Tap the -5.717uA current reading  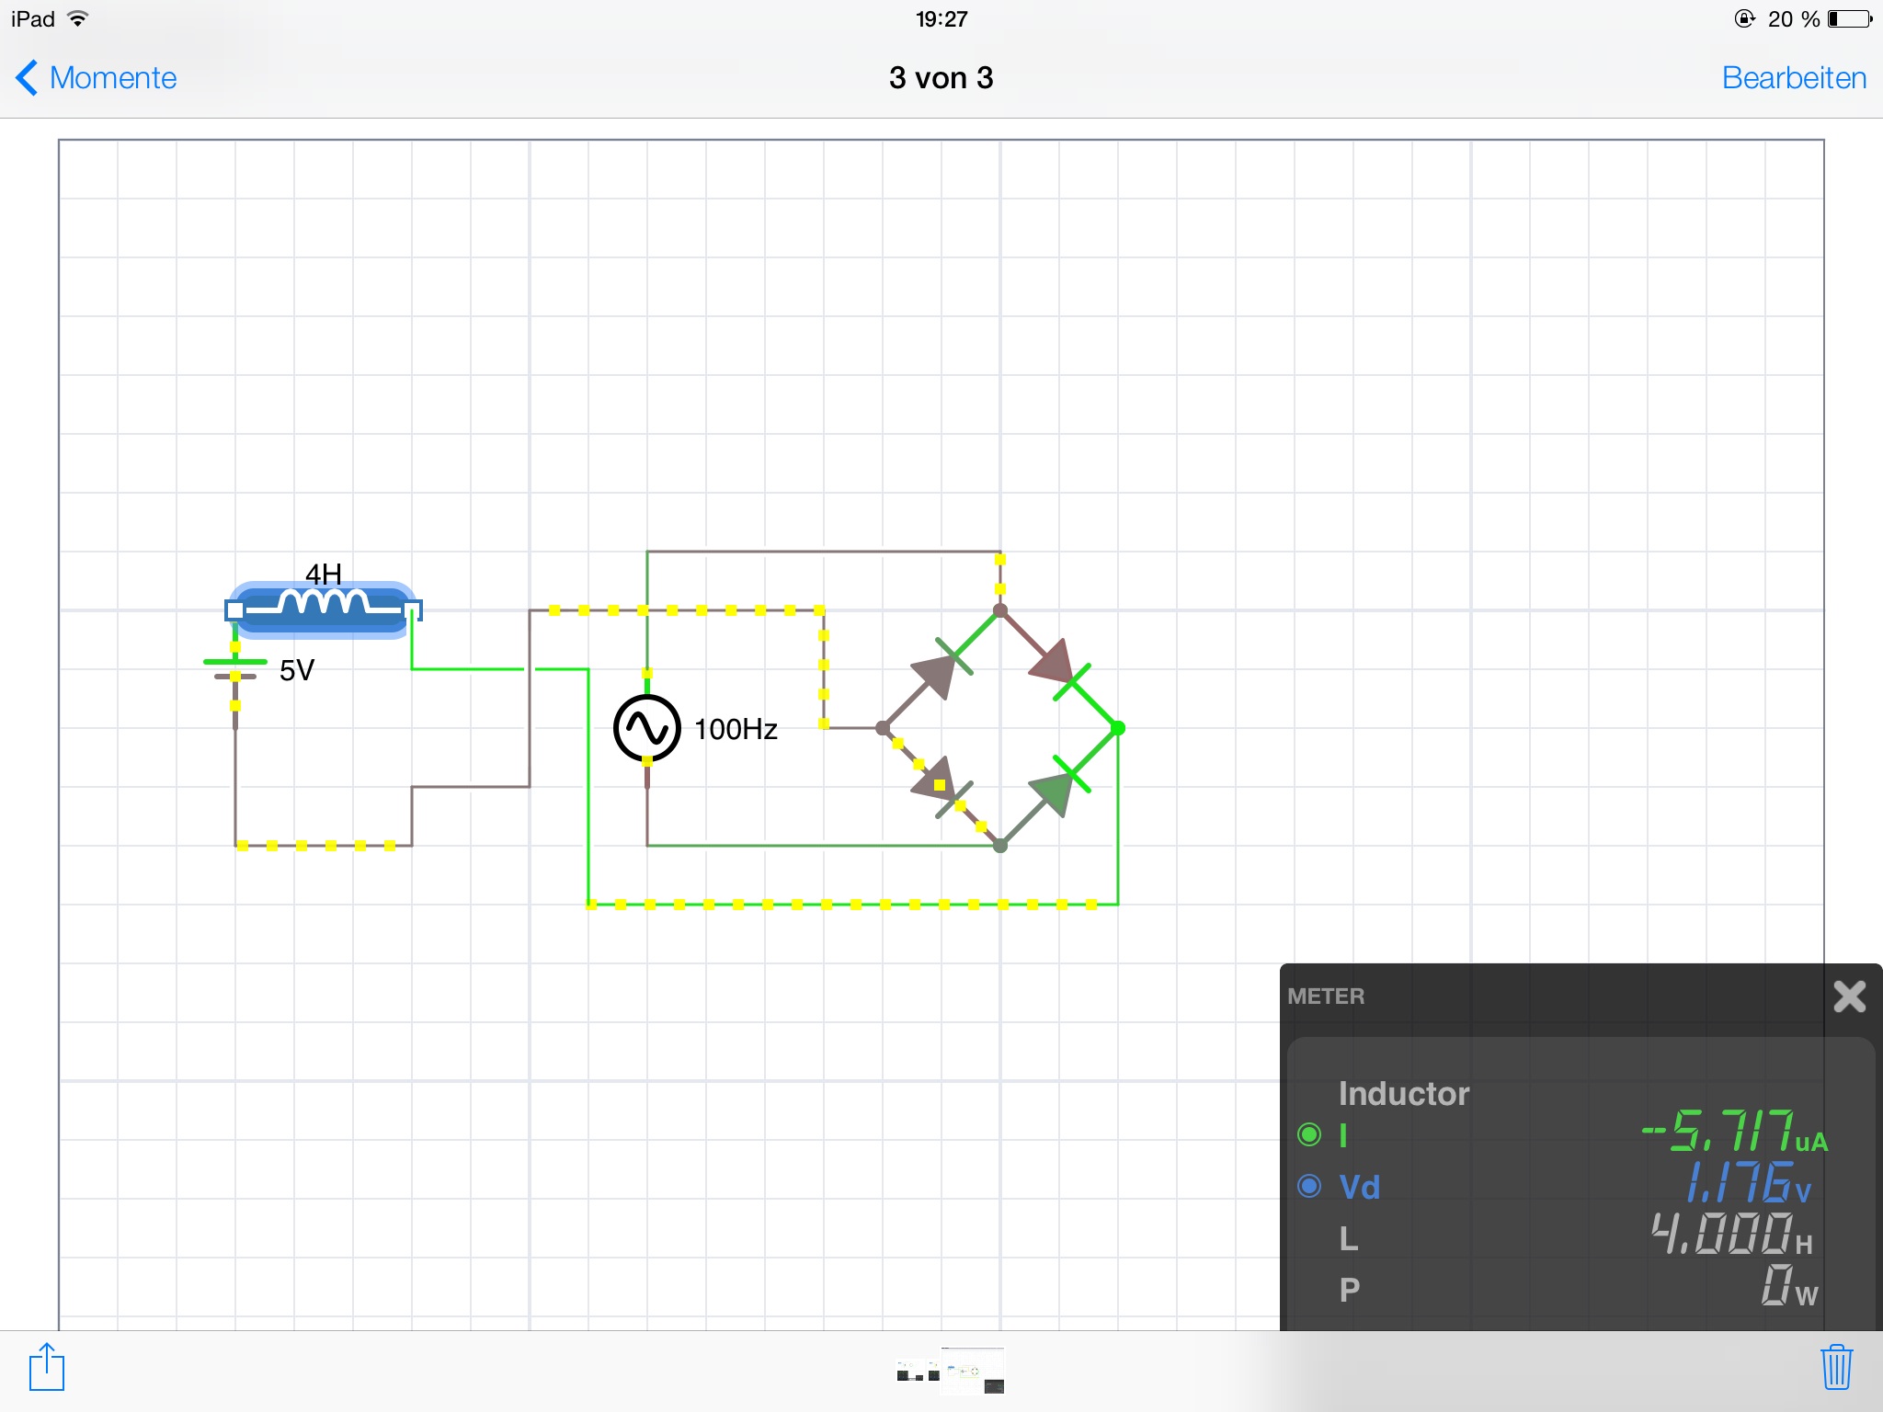tap(1736, 1132)
